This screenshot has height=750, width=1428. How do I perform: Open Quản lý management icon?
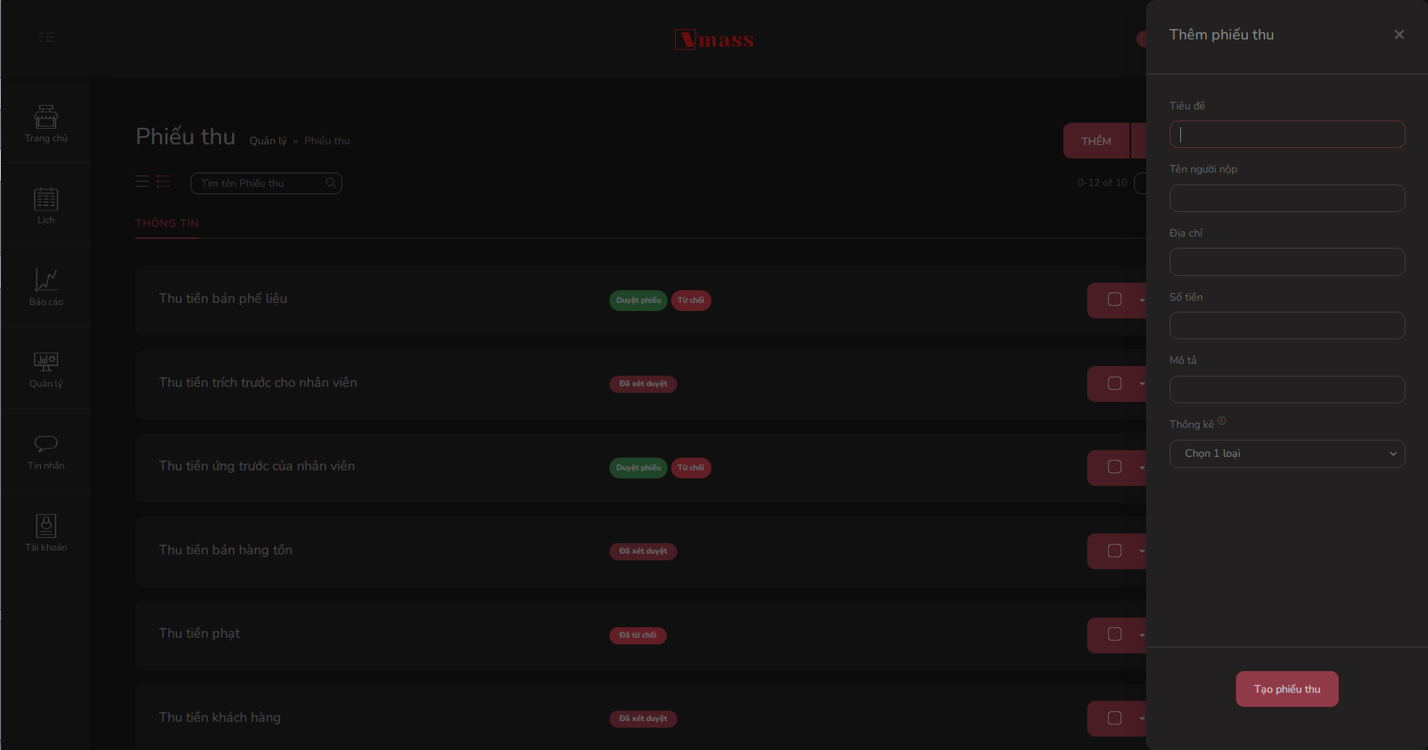45,368
